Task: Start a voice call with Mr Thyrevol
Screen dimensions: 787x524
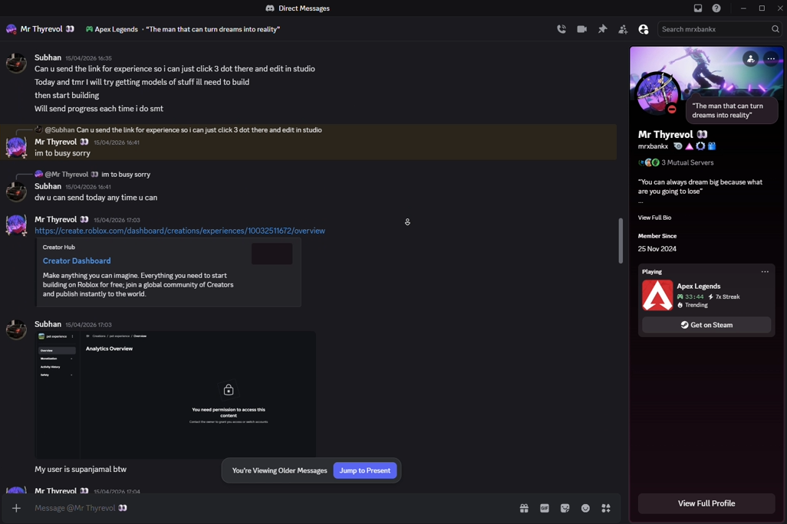Action: click(x=561, y=29)
